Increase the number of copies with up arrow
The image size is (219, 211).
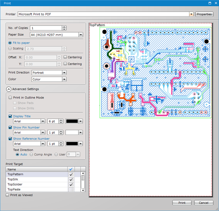(x=64, y=26)
